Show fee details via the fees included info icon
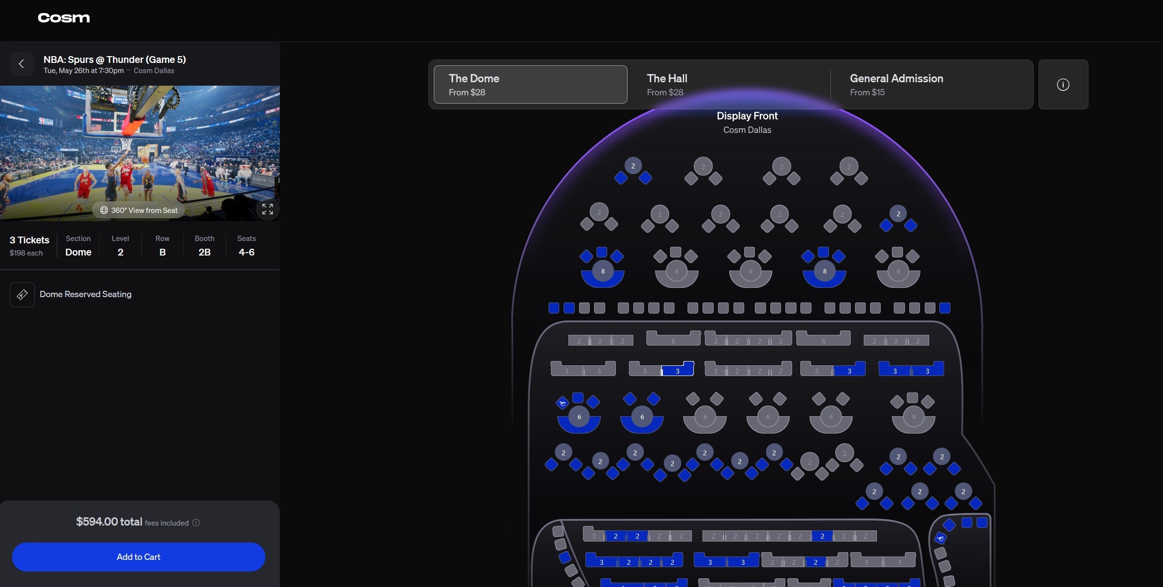Viewport: 1163px width, 587px height. (x=196, y=523)
